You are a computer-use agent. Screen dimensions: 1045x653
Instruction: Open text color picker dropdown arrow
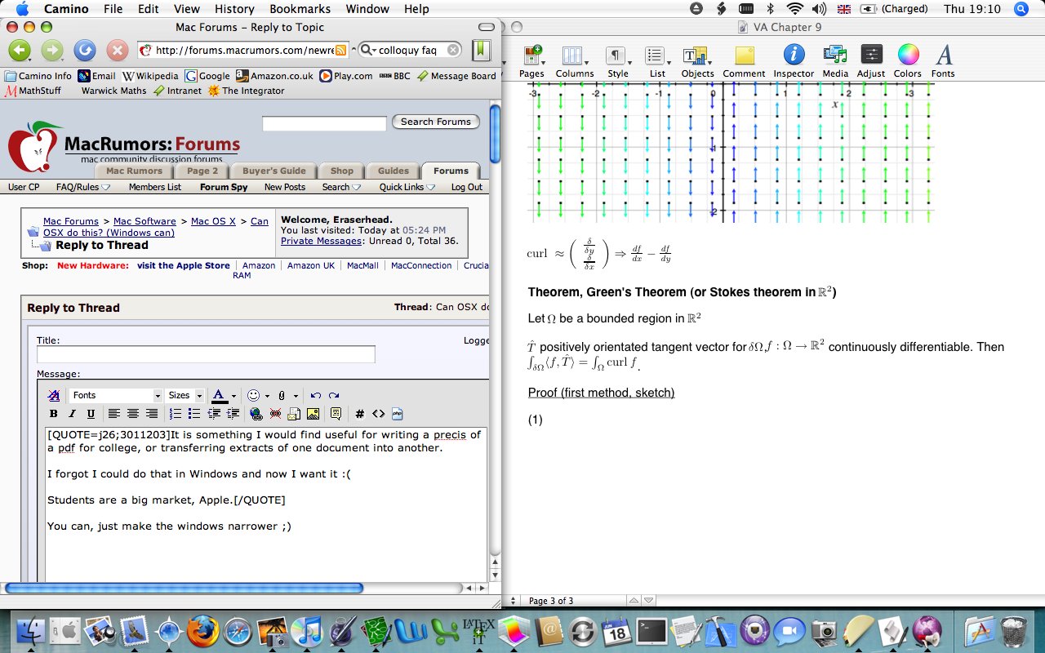pyautogui.click(x=233, y=396)
